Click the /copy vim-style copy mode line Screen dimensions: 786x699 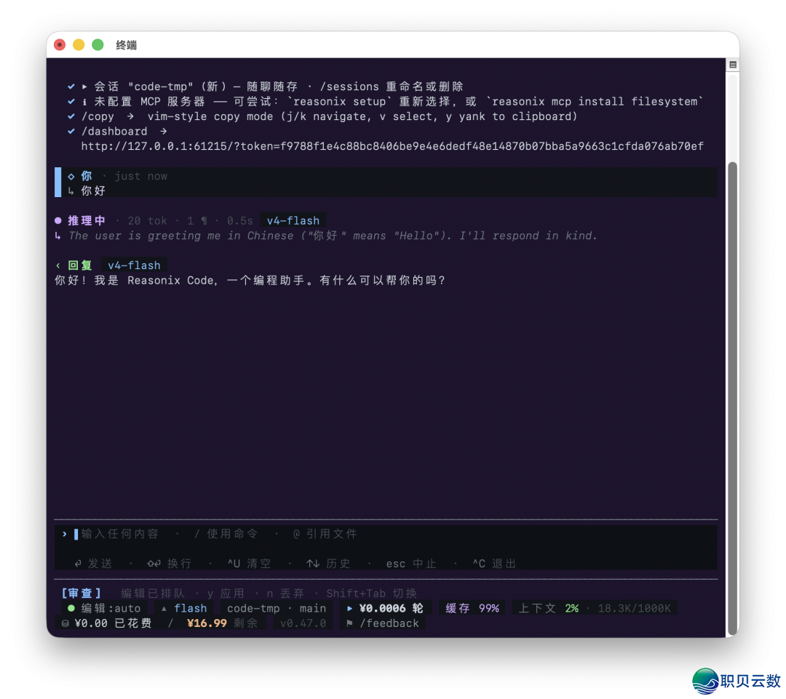click(x=329, y=116)
